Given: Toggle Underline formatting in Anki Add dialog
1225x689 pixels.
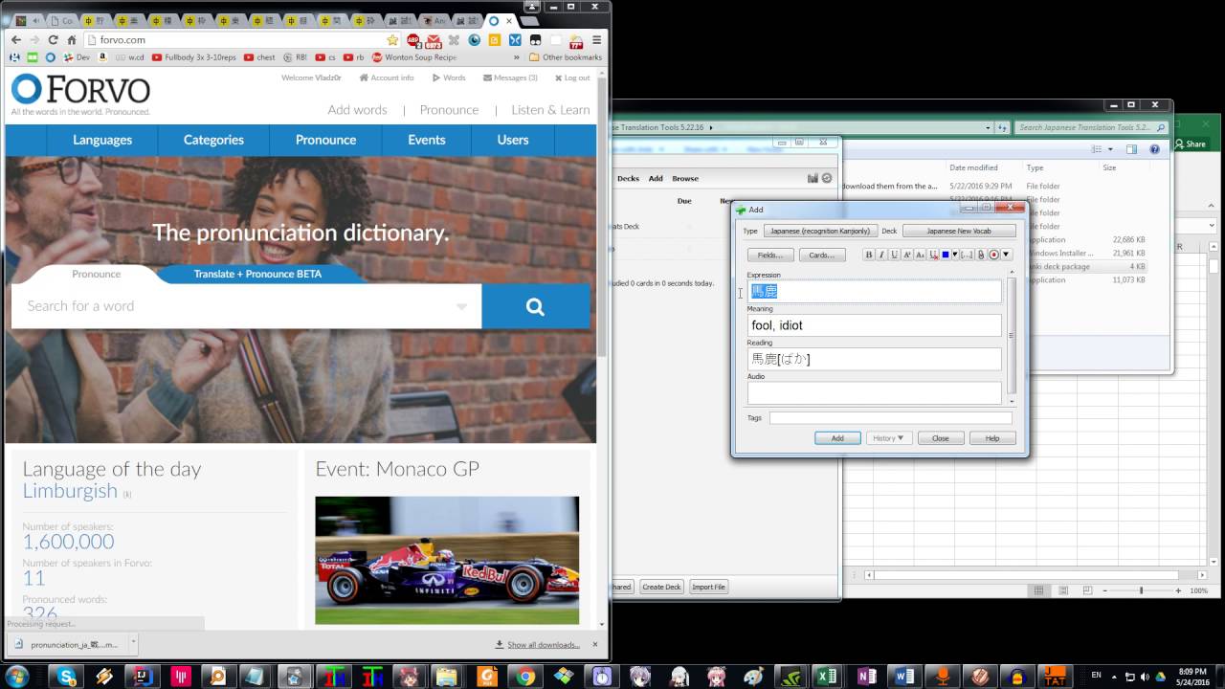Looking at the screenshot, I should pyautogui.click(x=894, y=255).
